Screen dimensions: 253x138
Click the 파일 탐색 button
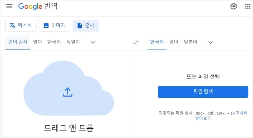[x=203, y=92]
